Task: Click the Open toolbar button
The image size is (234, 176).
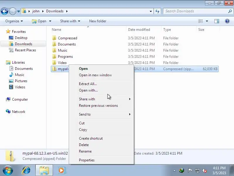Action: point(39,21)
